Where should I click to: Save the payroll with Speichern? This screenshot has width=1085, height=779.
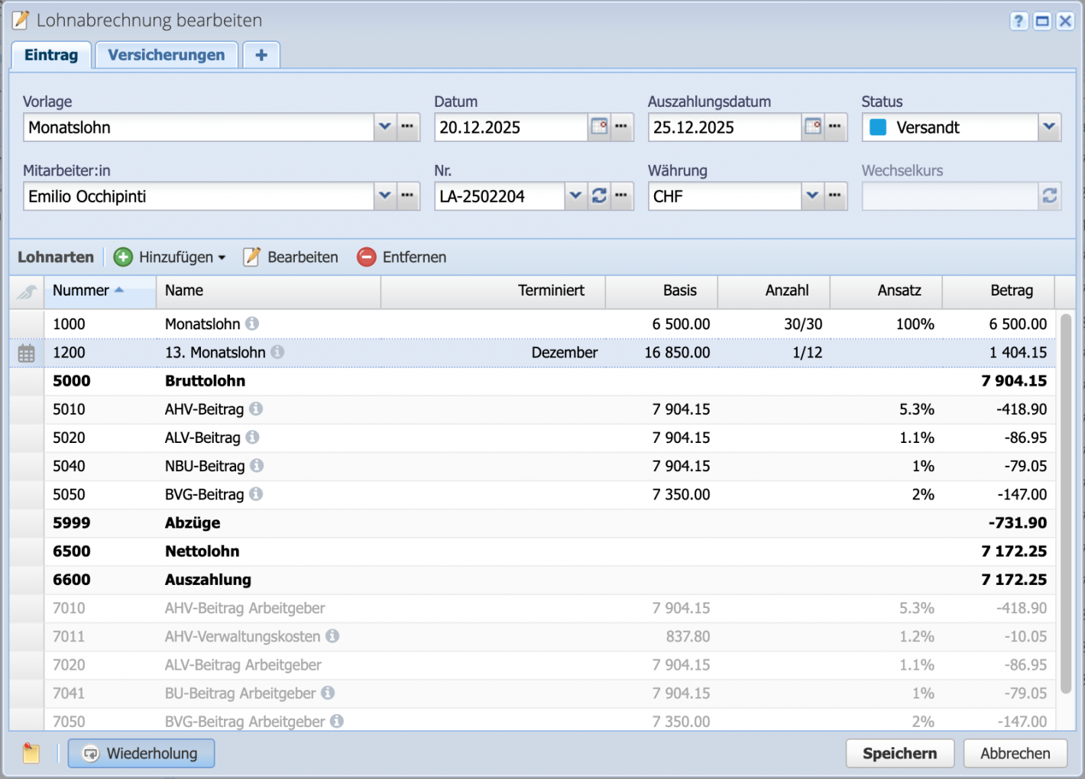899,753
